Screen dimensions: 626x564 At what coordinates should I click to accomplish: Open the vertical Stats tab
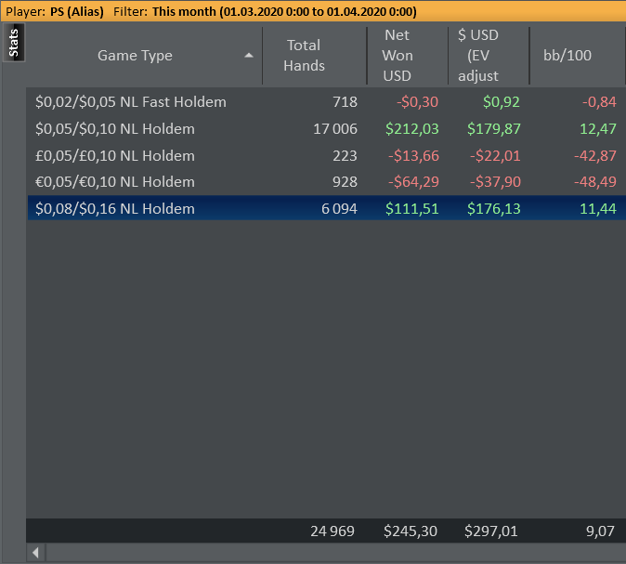[14, 43]
